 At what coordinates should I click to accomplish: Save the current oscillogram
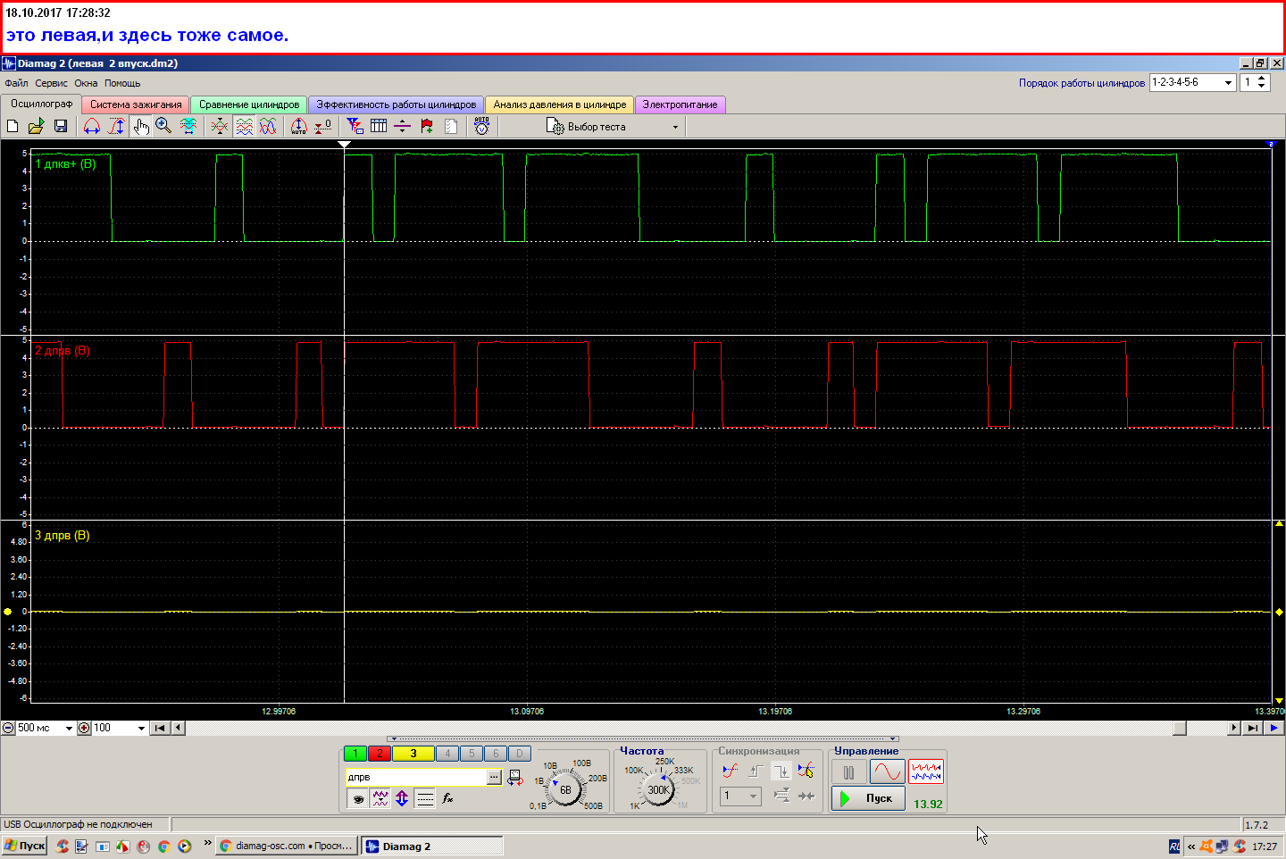(61, 127)
